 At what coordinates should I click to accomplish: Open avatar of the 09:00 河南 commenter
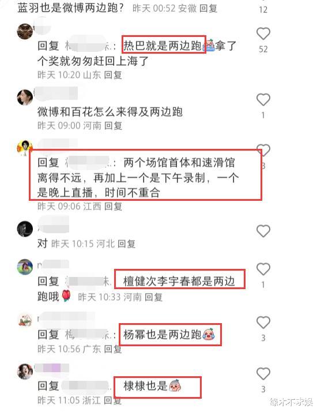click(x=25, y=97)
